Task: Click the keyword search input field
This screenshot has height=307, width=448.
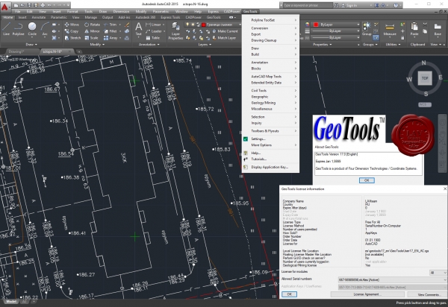Action: (308, 5)
